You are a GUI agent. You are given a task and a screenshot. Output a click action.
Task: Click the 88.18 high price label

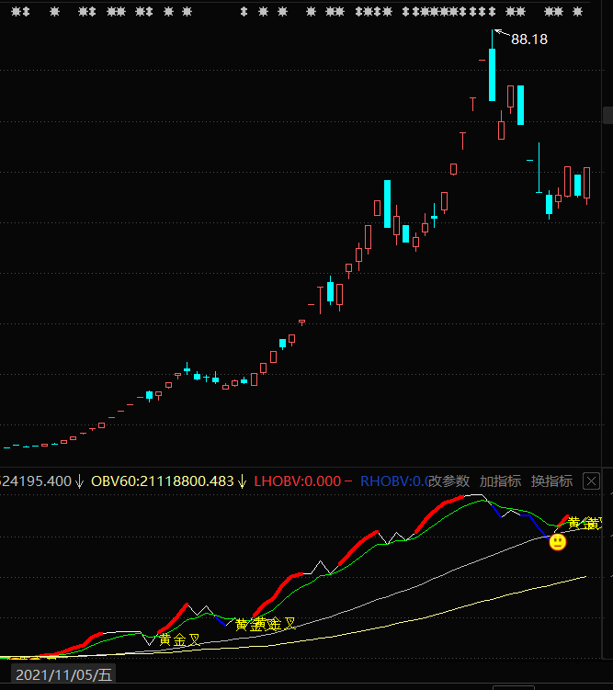pyautogui.click(x=529, y=40)
